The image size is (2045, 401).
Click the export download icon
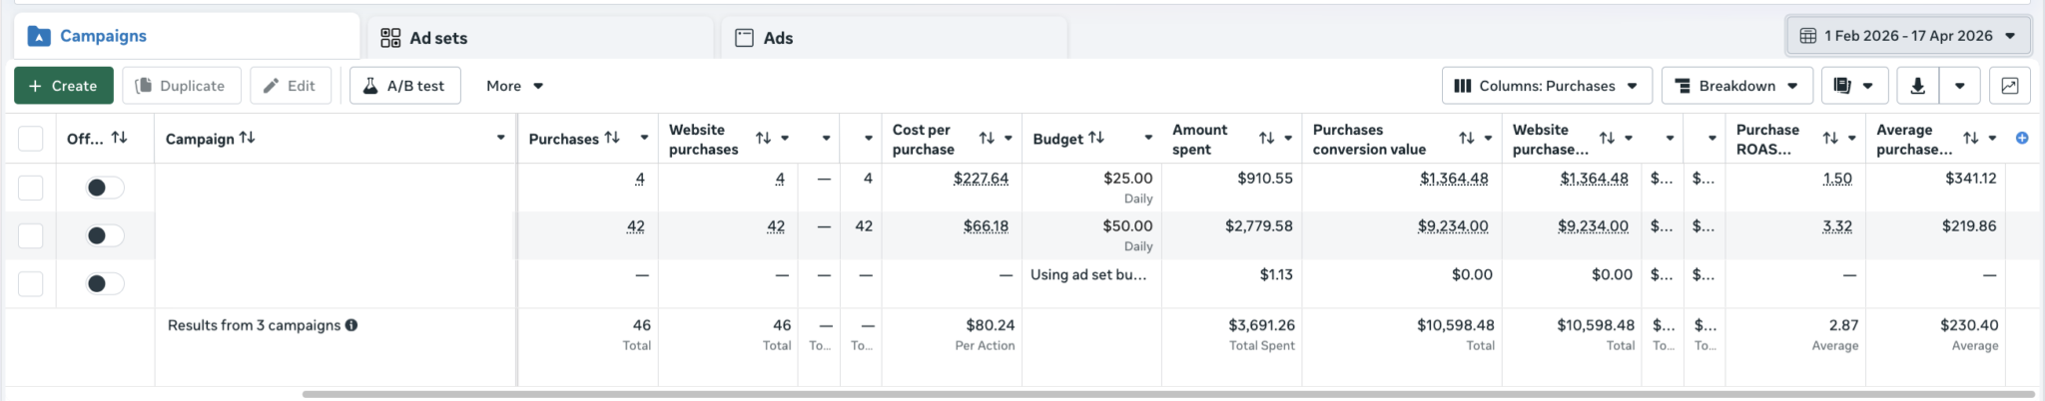tap(1916, 86)
